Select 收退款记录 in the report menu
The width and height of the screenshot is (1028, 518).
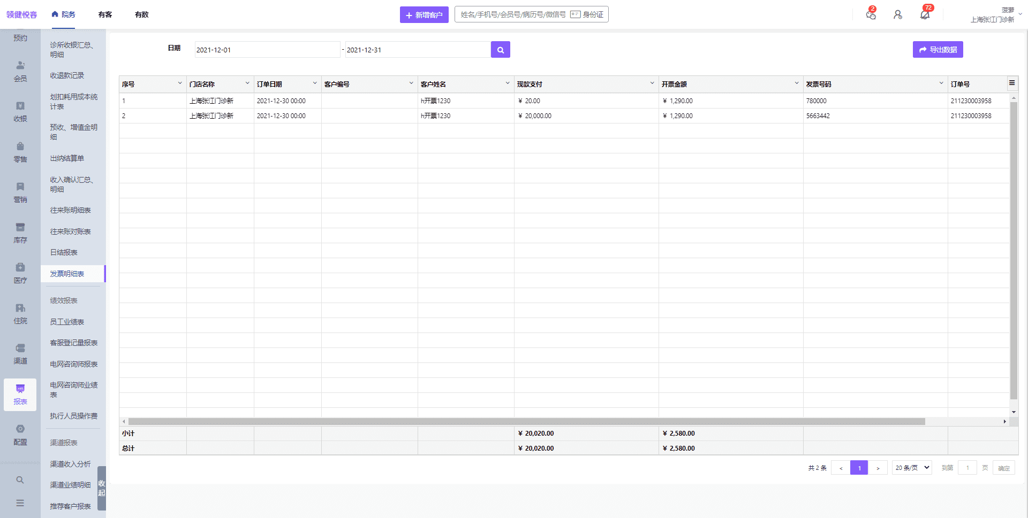tap(67, 75)
